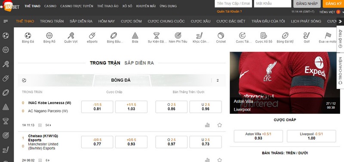Select +1/1.5 odds 1.03 button

tap(131, 107)
